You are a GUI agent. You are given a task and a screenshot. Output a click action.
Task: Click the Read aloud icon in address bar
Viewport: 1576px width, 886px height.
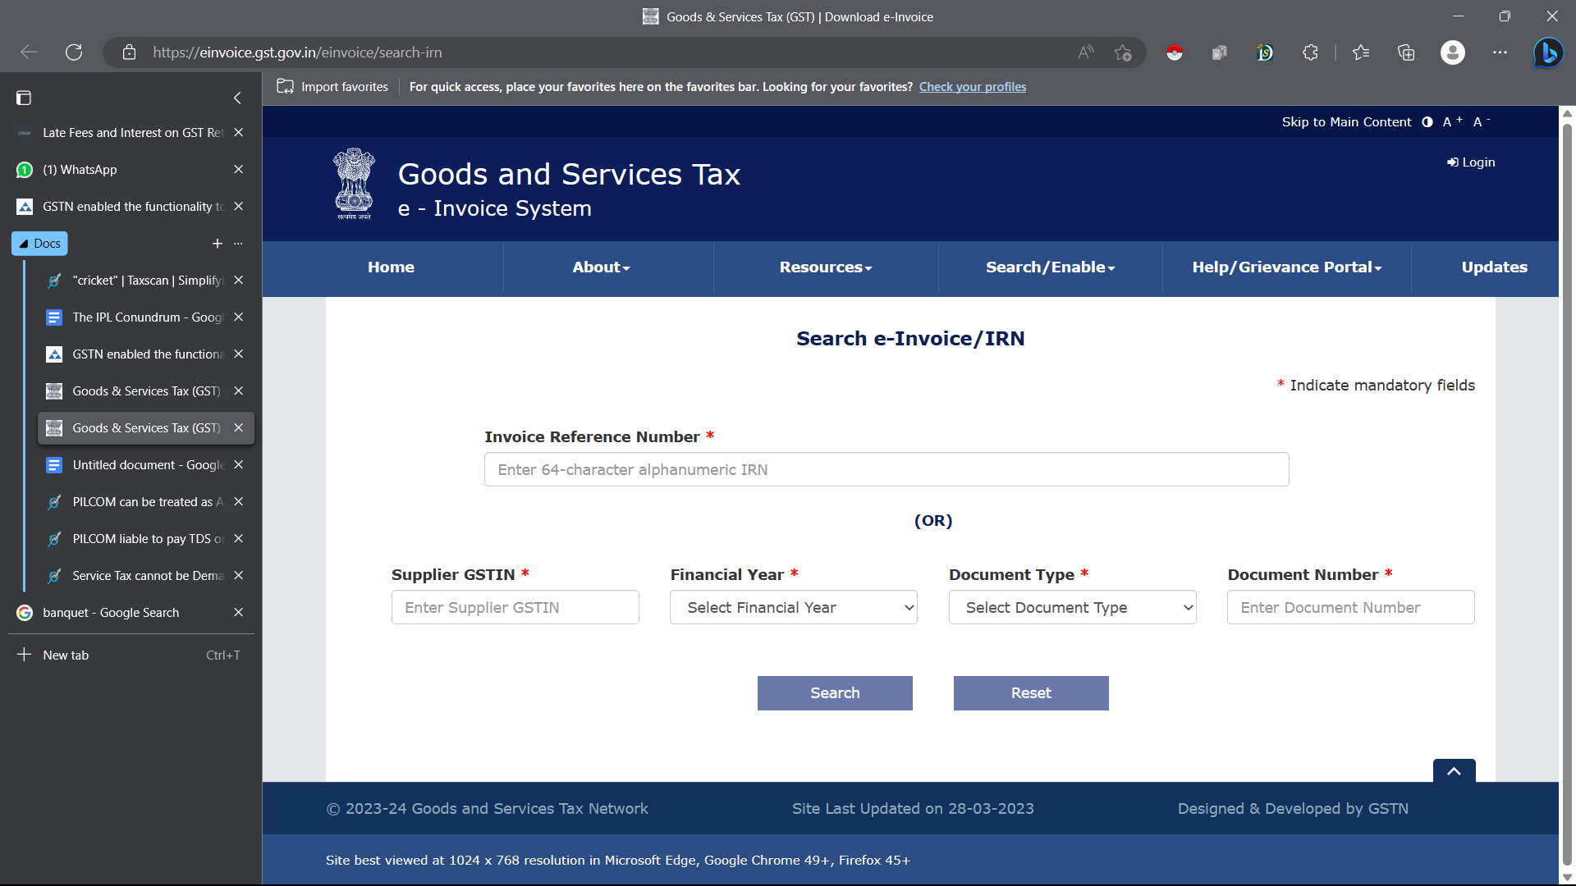[x=1085, y=53]
